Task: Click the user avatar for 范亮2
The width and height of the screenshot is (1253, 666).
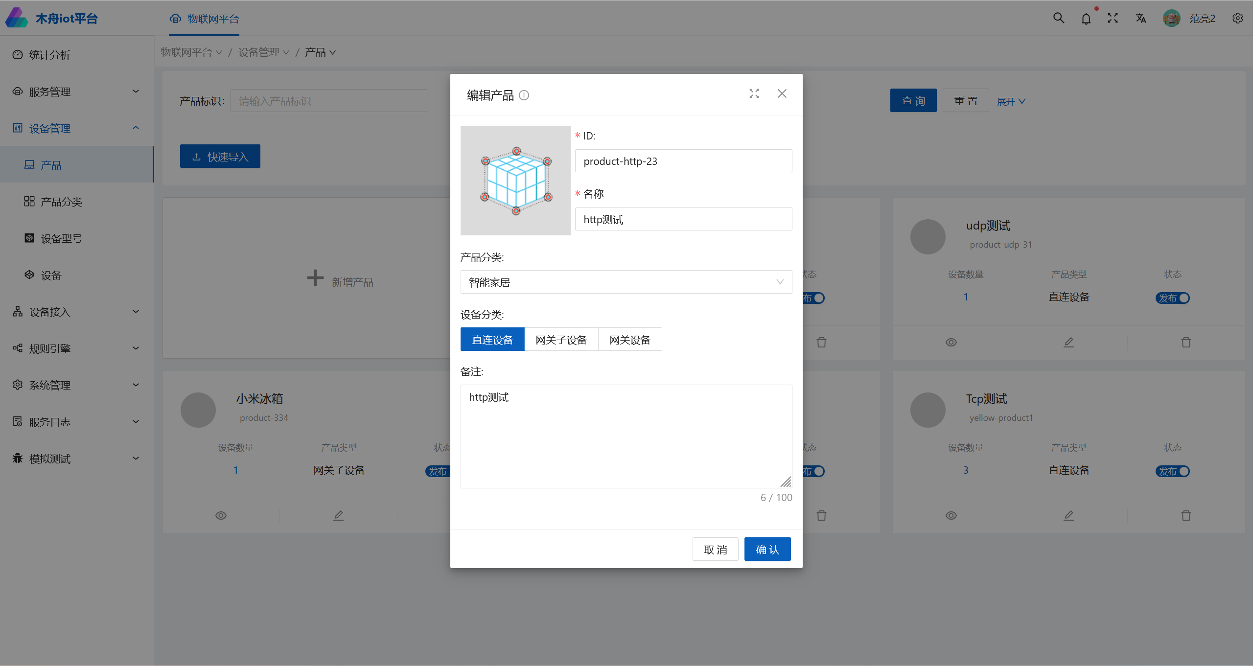Action: coord(1171,18)
